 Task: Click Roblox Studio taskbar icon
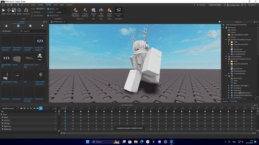click(x=172, y=142)
